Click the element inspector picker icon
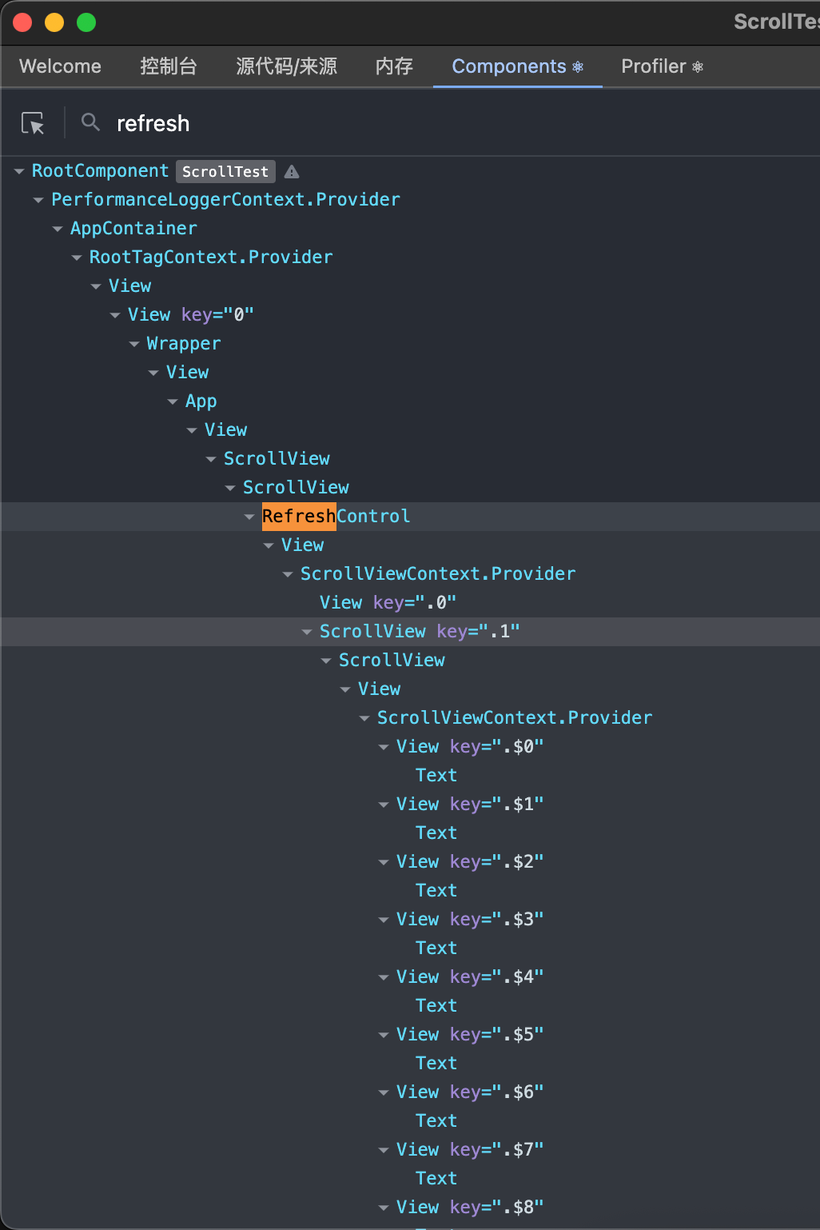The height and width of the screenshot is (1230, 820). [x=33, y=123]
